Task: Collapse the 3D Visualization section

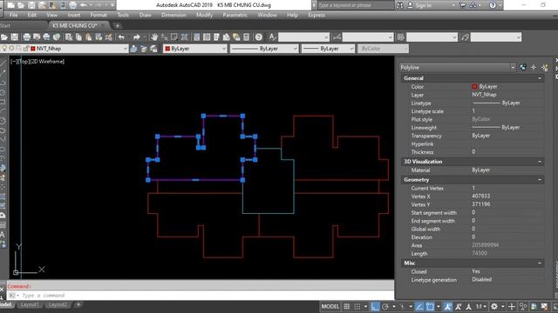Action: pos(540,162)
